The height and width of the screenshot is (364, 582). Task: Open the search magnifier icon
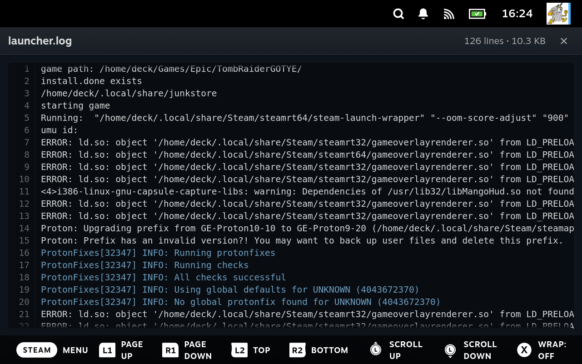[398, 14]
